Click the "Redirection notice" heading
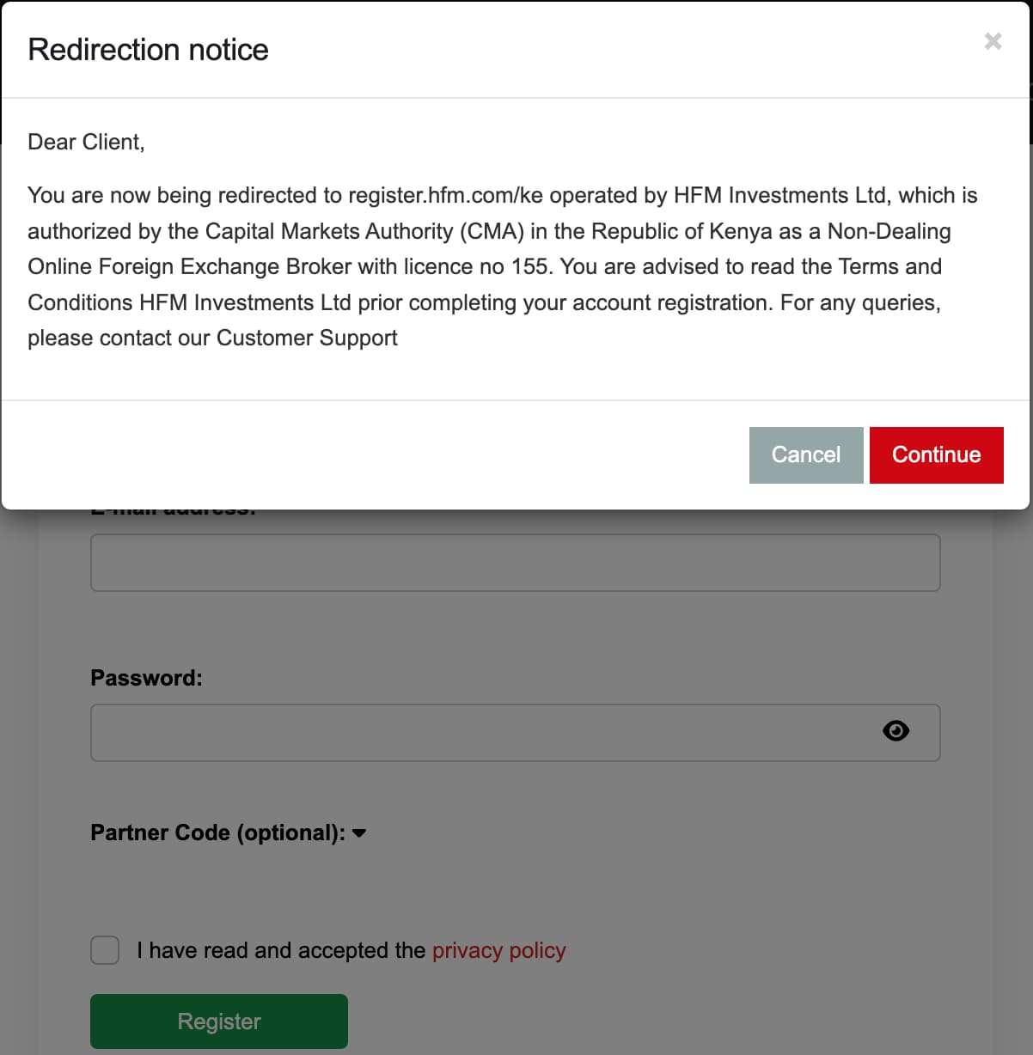This screenshot has width=1033, height=1055. point(148,50)
